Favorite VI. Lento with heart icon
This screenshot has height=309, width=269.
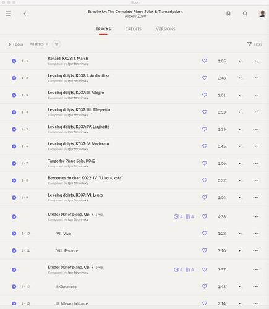pos(205,197)
